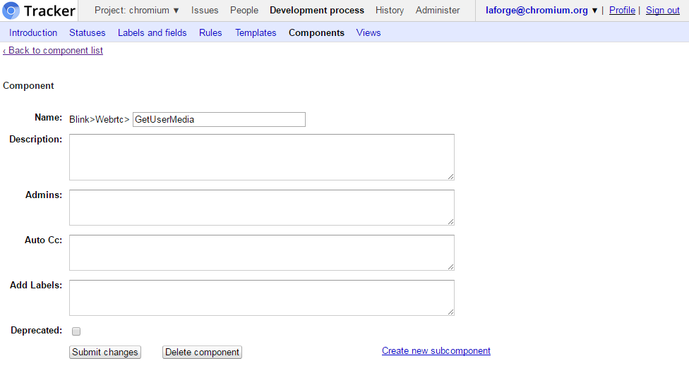The width and height of the screenshot is (689, 380).
Task: Click the Sign out link
Action: coord(663,10)
